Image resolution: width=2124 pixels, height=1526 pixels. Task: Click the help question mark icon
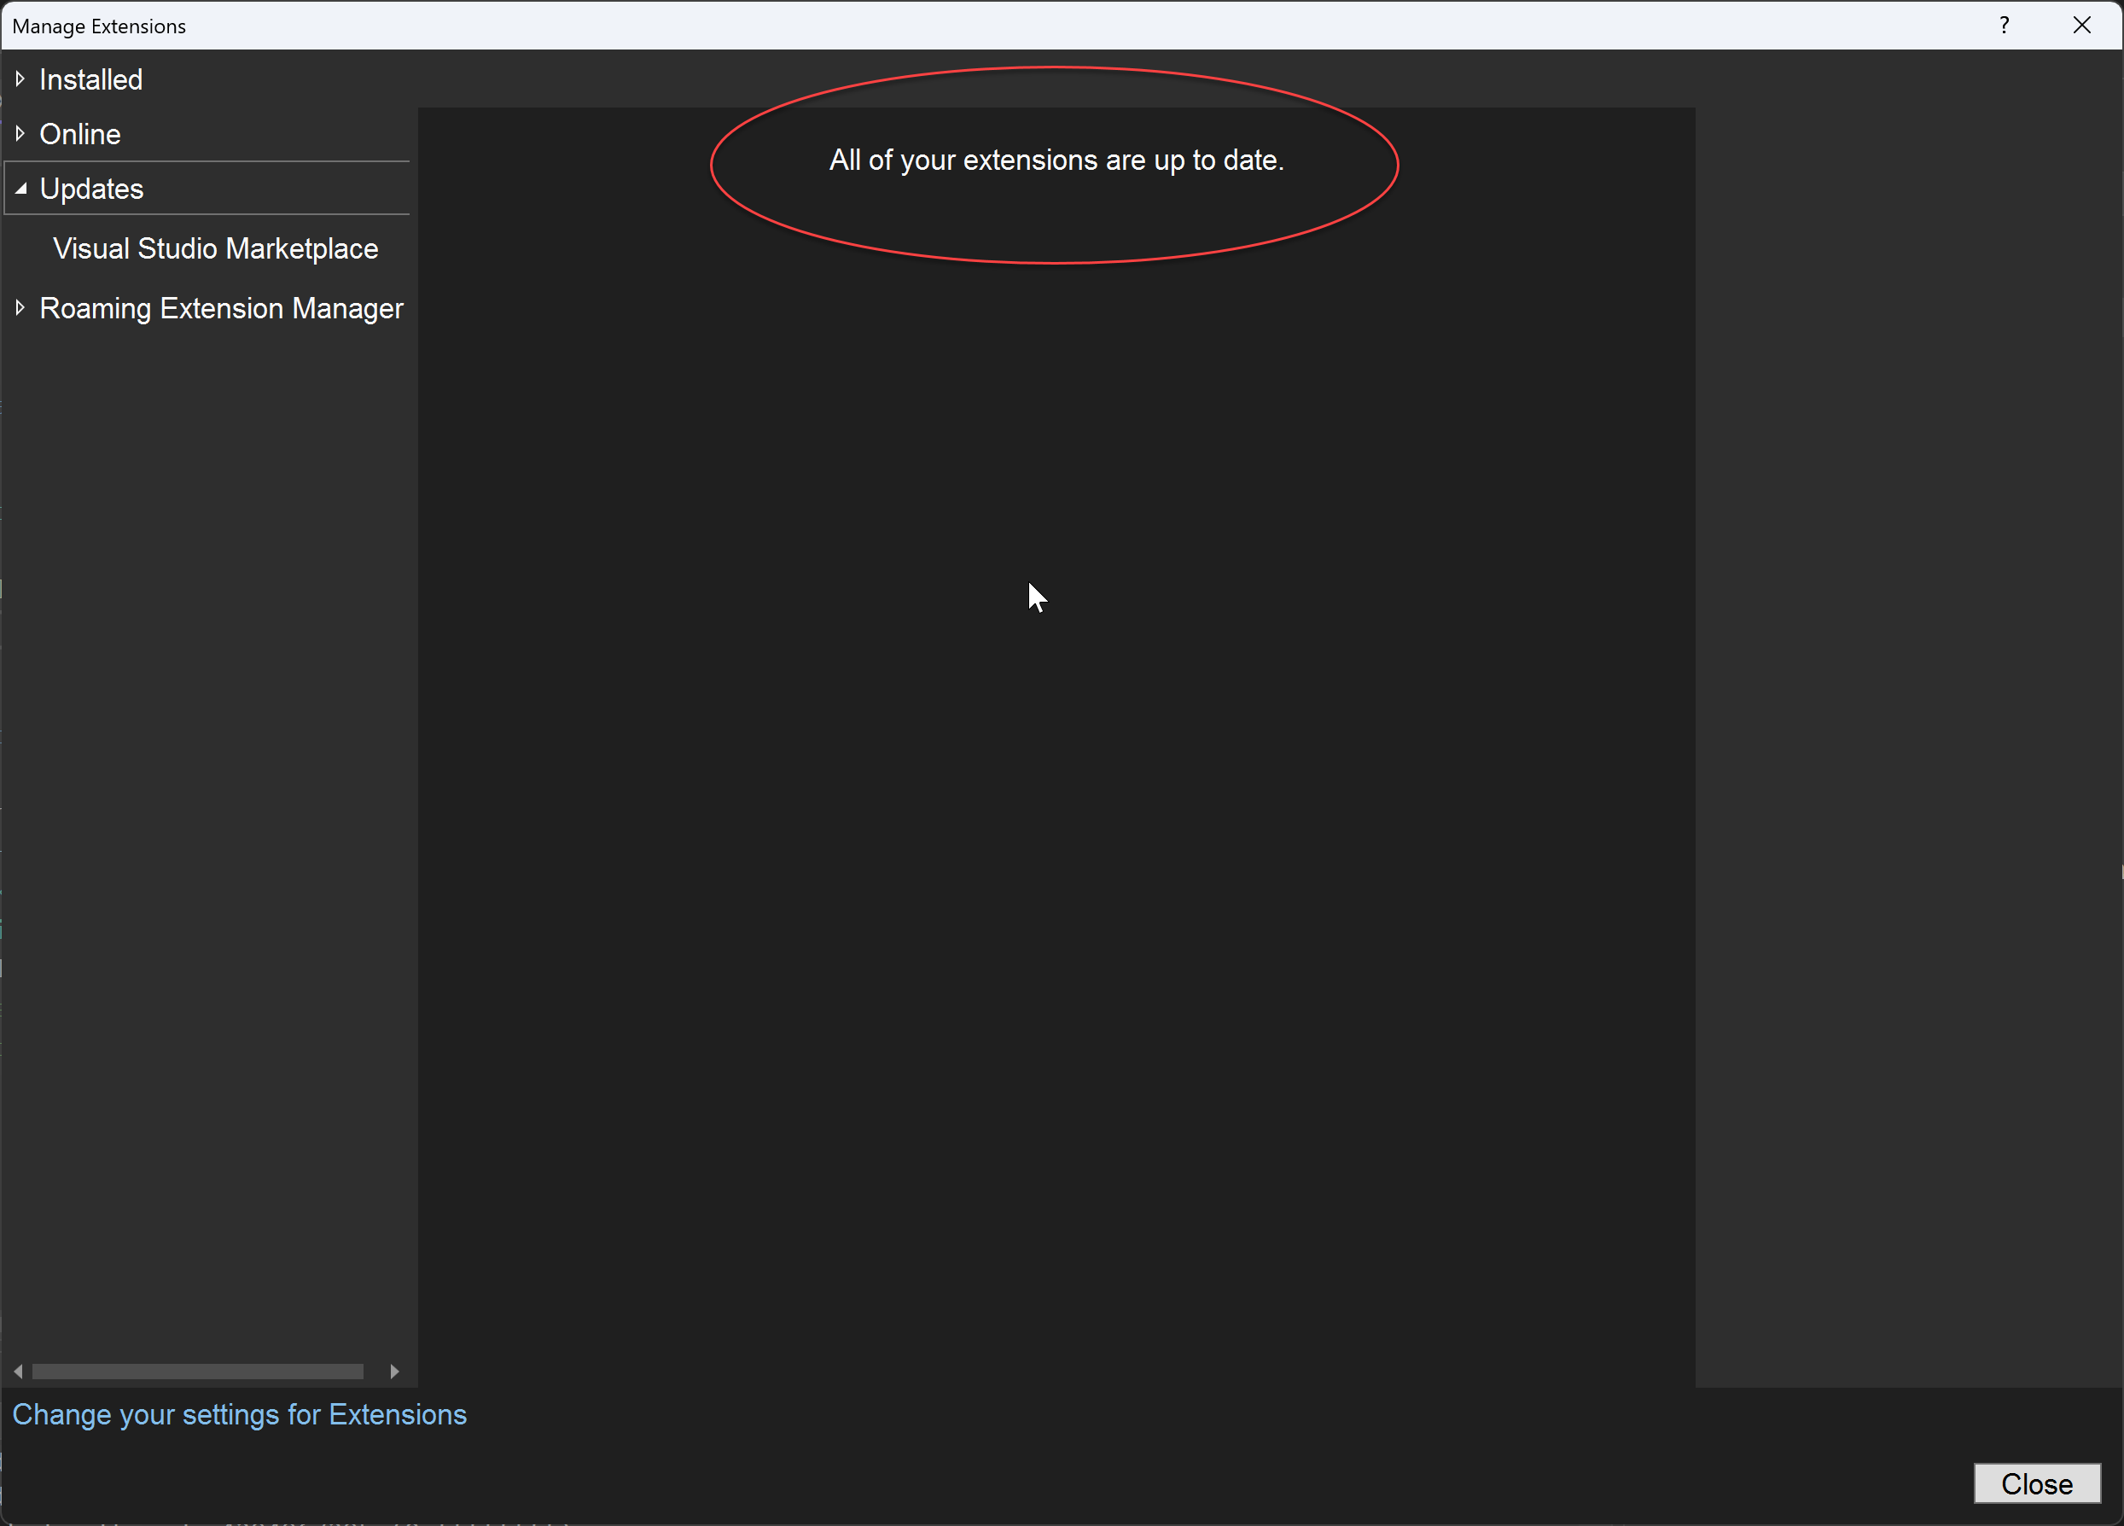2005,26
